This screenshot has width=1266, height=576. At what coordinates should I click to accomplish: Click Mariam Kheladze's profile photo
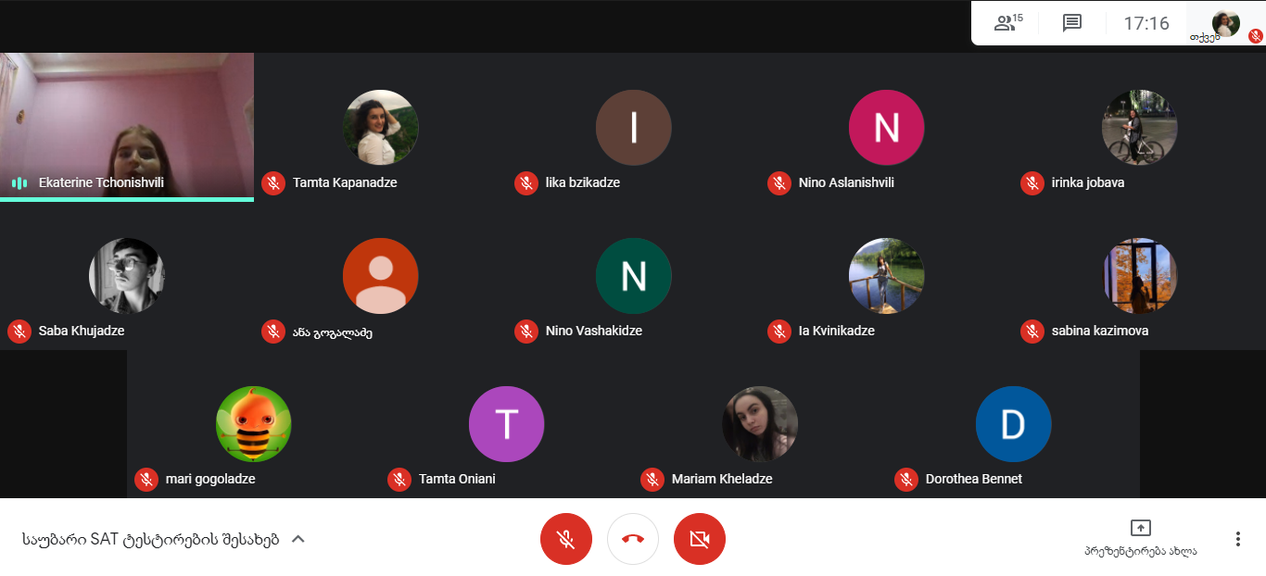click(760, 424)
